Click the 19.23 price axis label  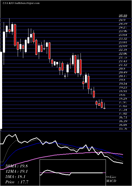123,87
